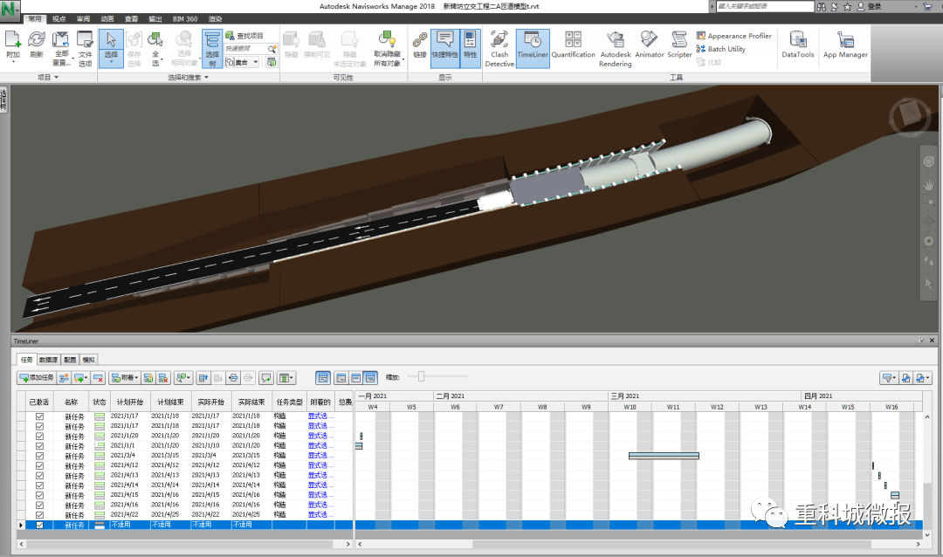Open the 附加 append dropdown arrow
Viewport: 943px width, 557px height.
click(12, 61)
